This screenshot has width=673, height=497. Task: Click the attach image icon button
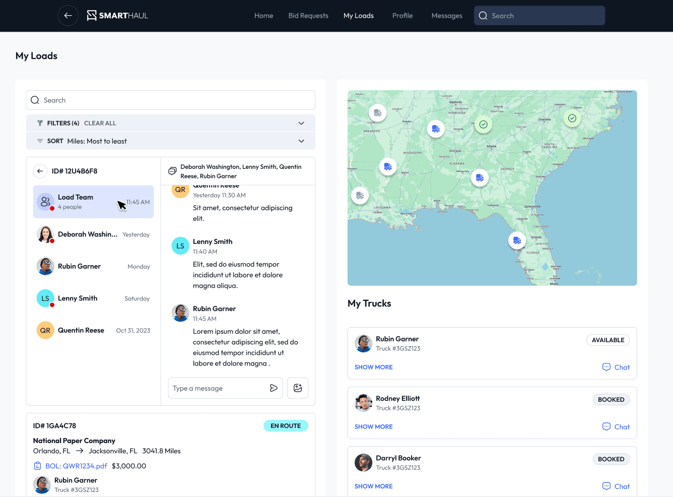tap(298, 388)
